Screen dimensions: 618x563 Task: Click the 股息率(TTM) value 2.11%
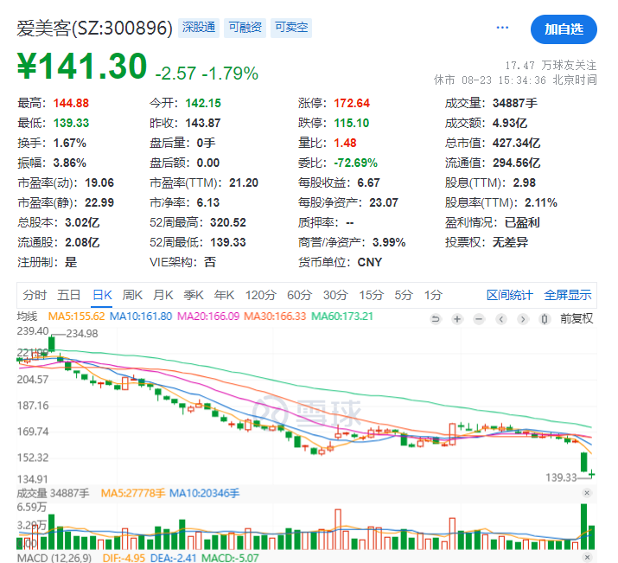(541, 202)
